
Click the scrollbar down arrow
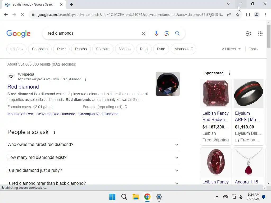coord(269,183)
